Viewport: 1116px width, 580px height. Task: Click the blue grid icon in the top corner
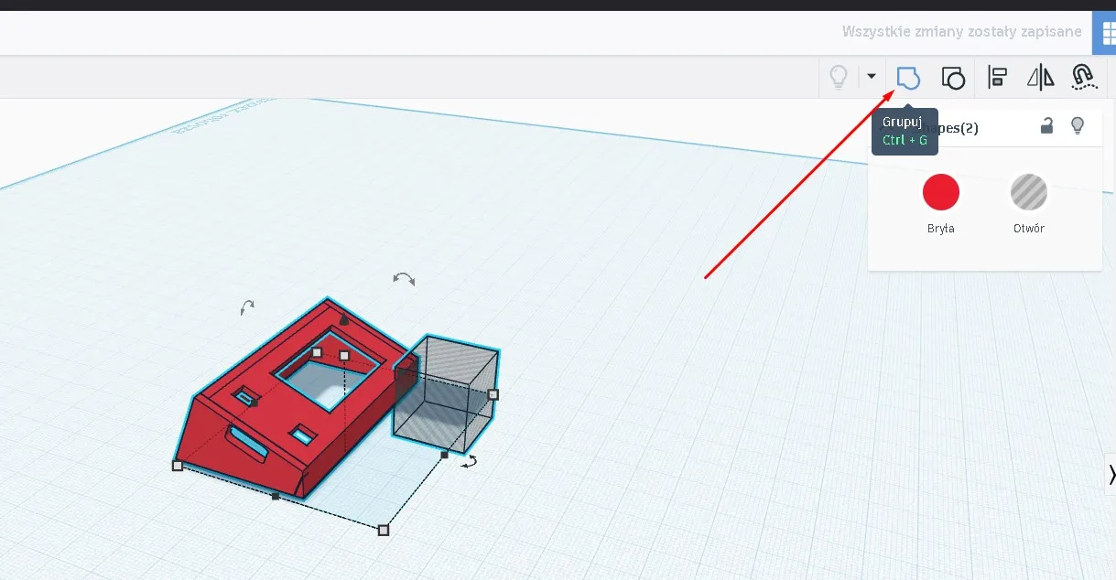[x=1105, y=32]
